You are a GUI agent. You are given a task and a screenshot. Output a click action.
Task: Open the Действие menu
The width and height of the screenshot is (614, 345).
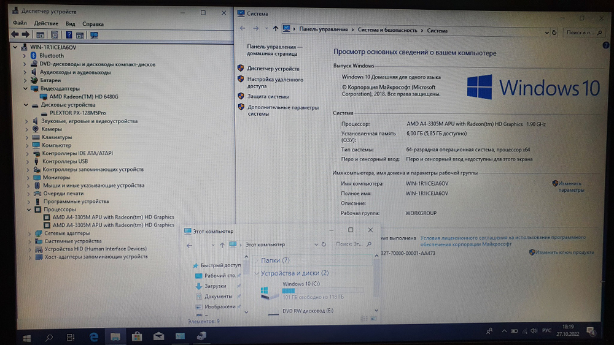coord(46,23)
